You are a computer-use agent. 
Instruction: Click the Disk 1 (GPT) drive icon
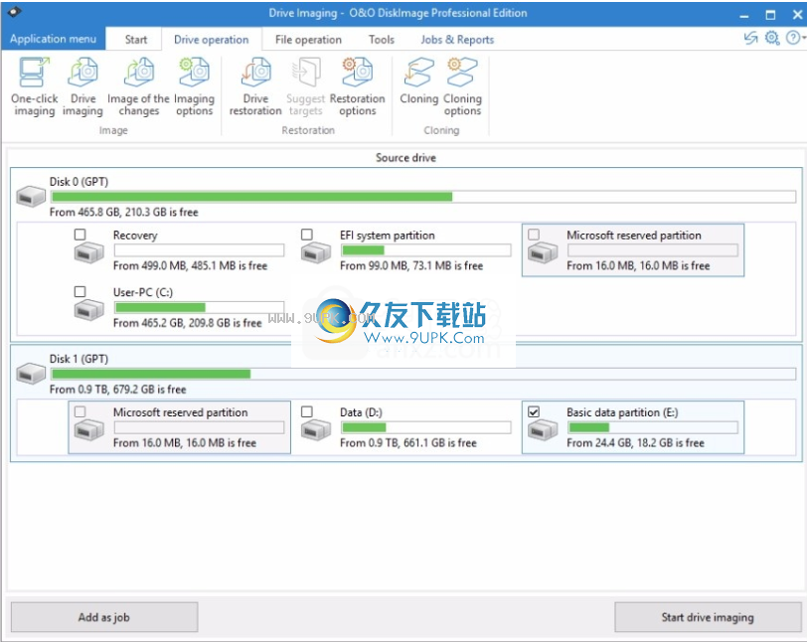(x=31, y=374)
